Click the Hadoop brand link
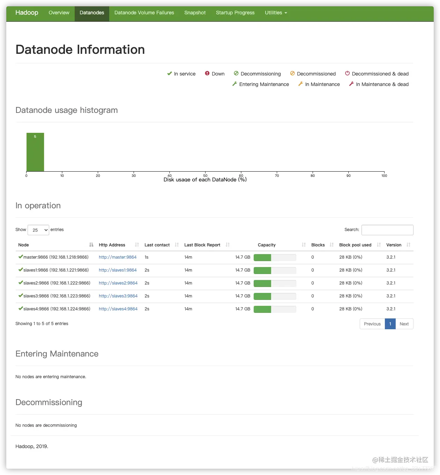Image resolution: width=440 pixels, height=475 pixels. click(27, 13)
